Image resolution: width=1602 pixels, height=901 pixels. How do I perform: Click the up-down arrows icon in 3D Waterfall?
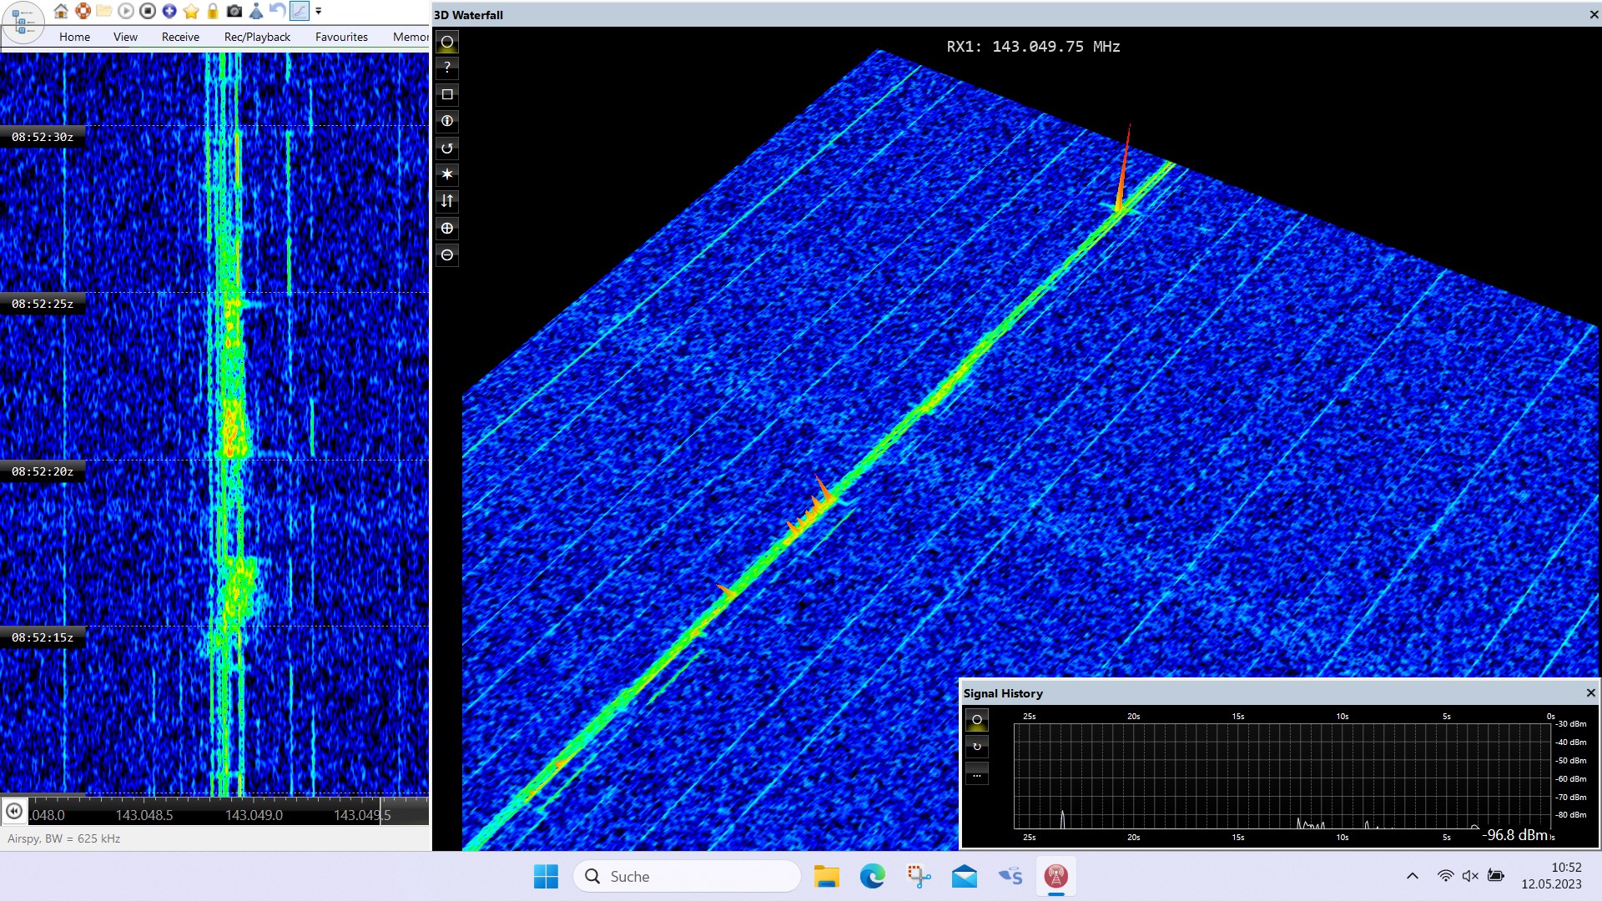(447, 201)
